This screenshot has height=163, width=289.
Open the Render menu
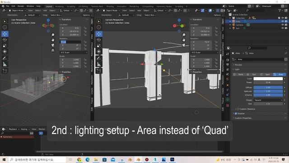[x=21, y=6]
